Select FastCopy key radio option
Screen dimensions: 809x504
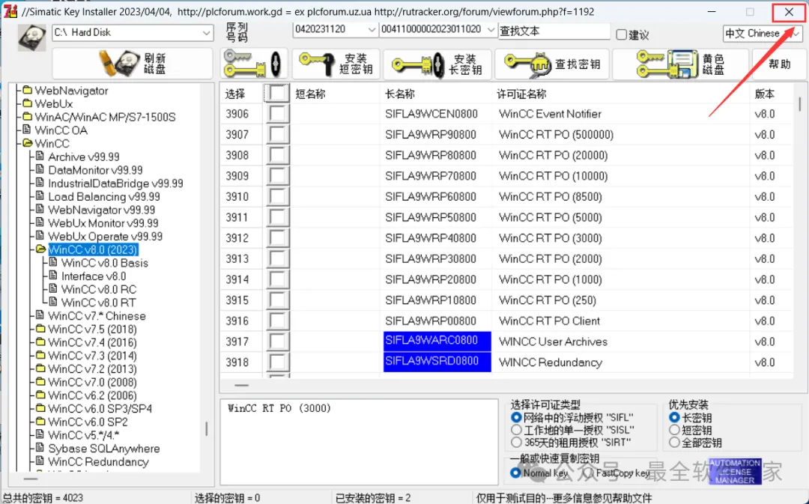tap(587, 473)
